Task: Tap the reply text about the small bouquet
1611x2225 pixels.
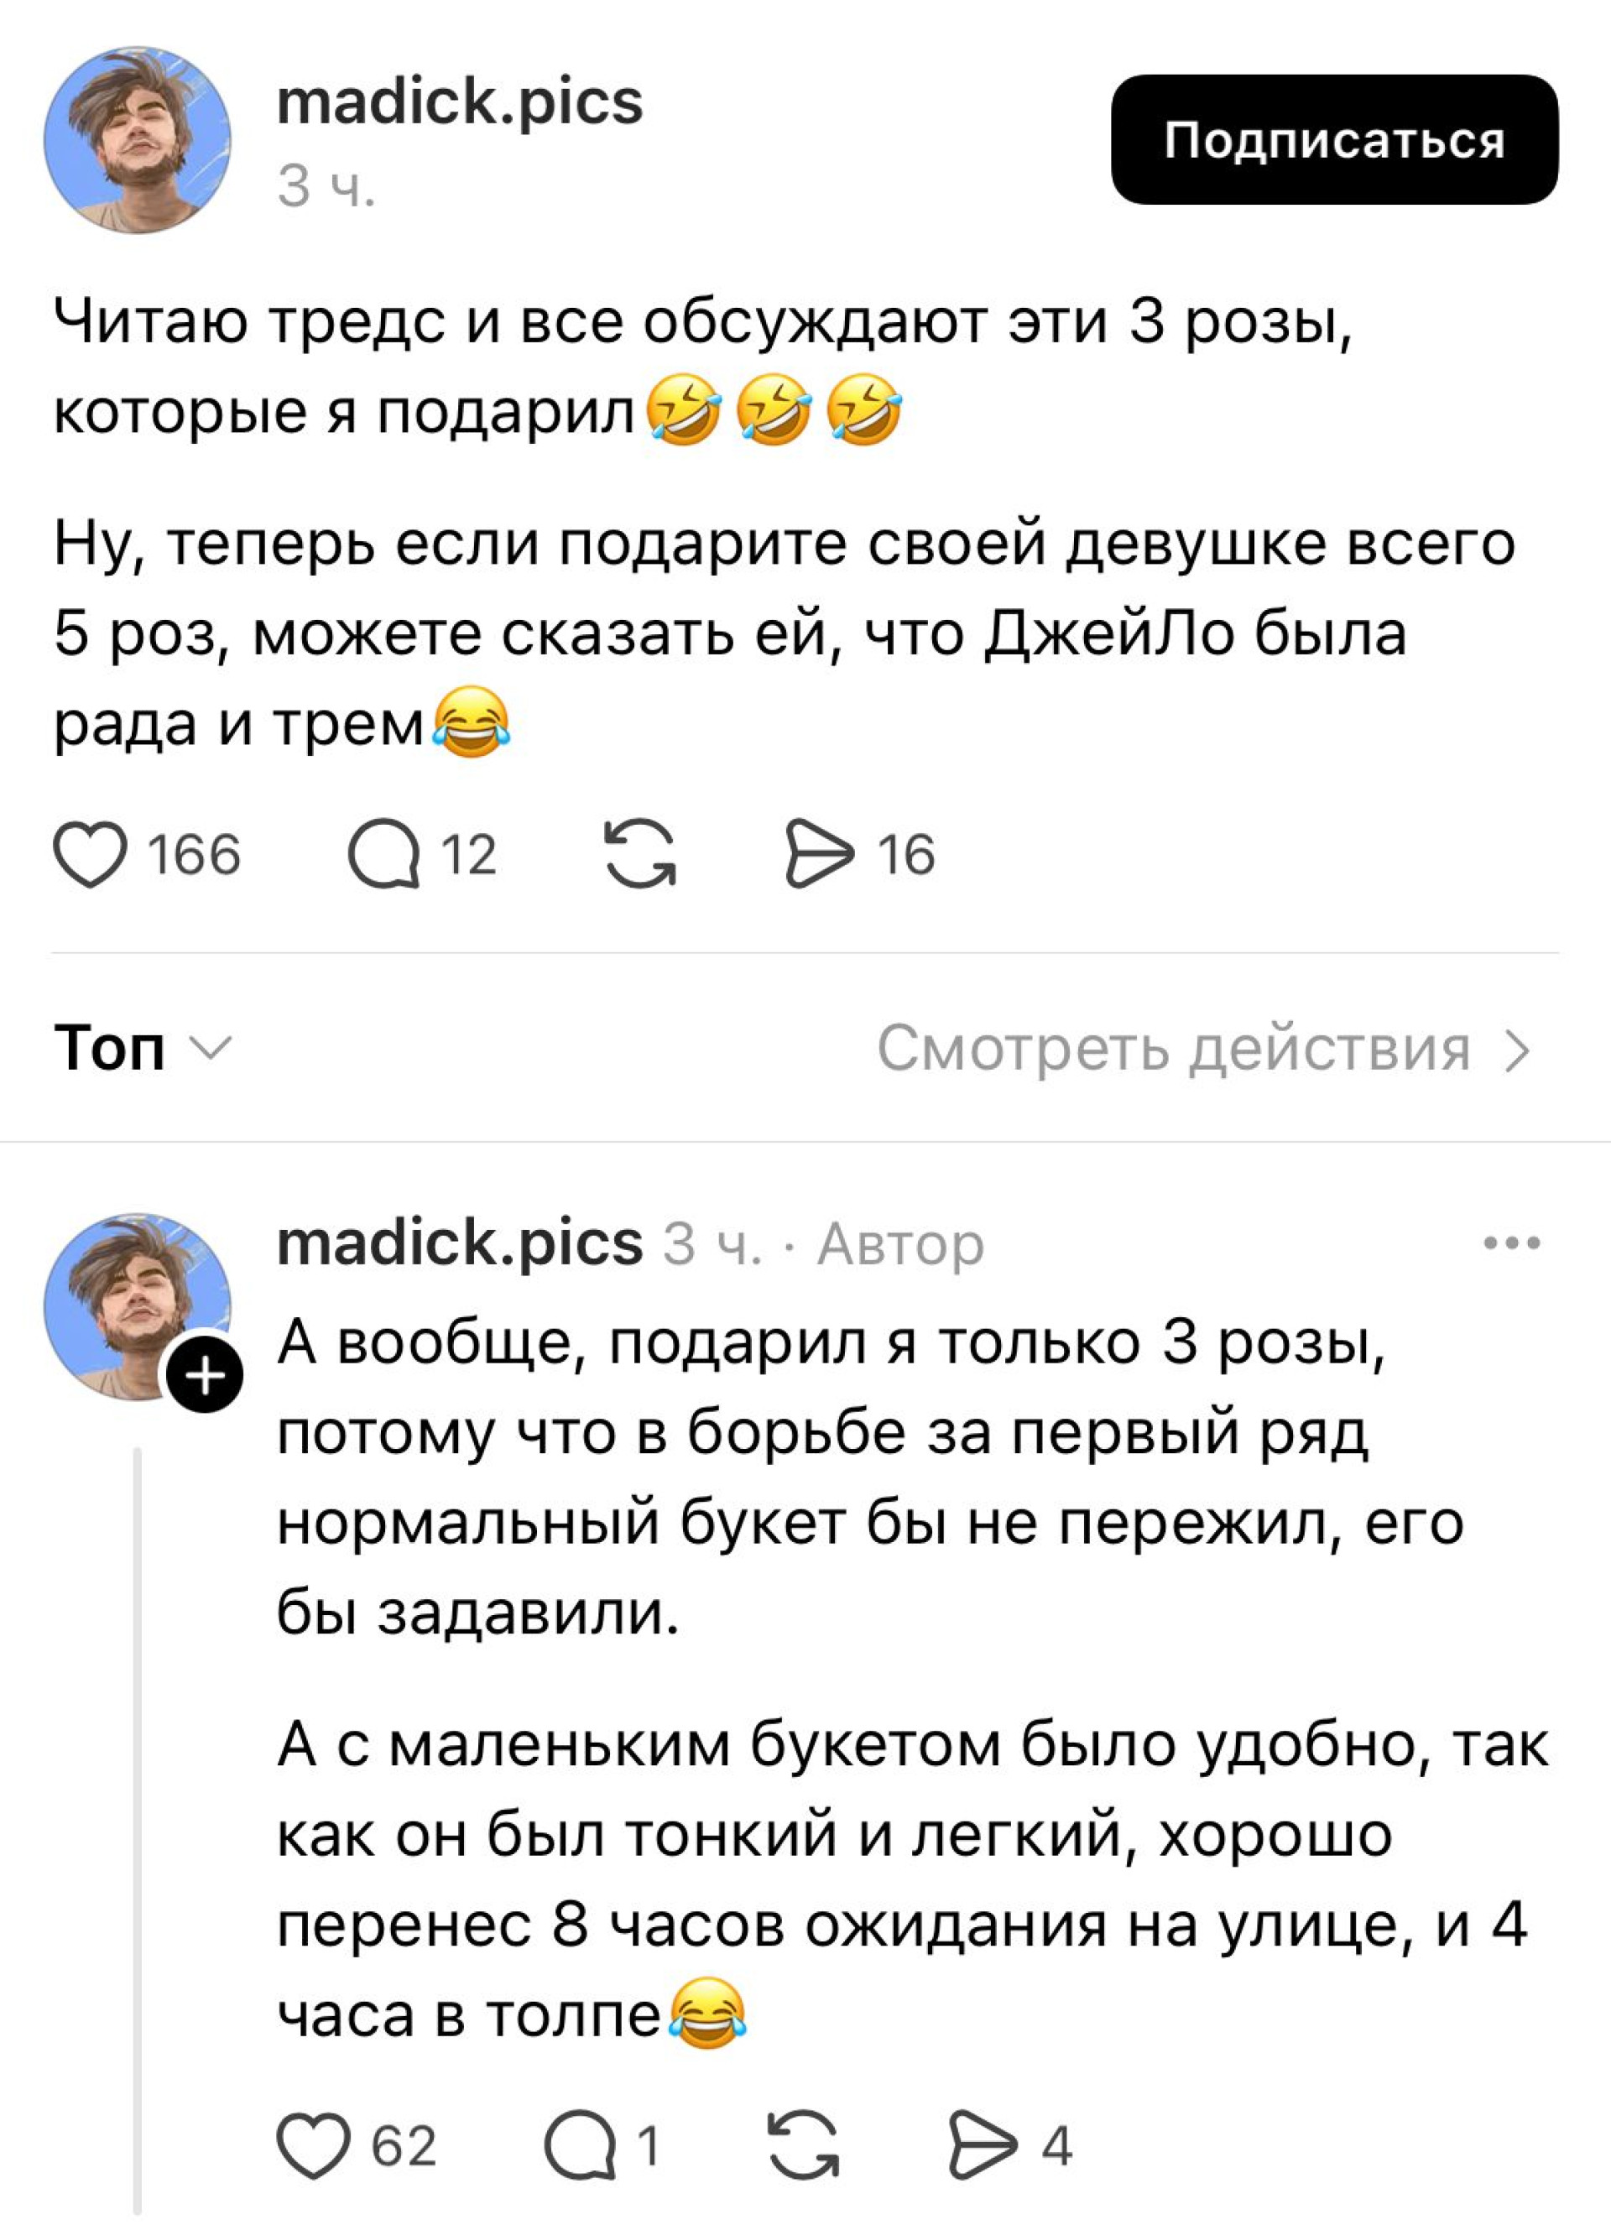Action: tap(912, 1879)
